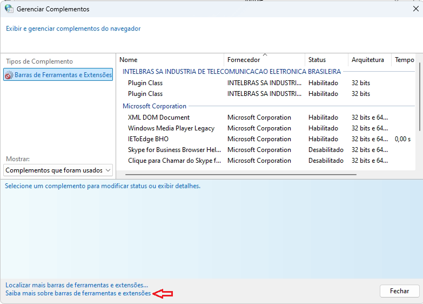Click Desabilitado status of Skype for Business row
Image resolution: width=423 pixels, height=304 pixels.
pyautogui.click(x=326, y=150)
